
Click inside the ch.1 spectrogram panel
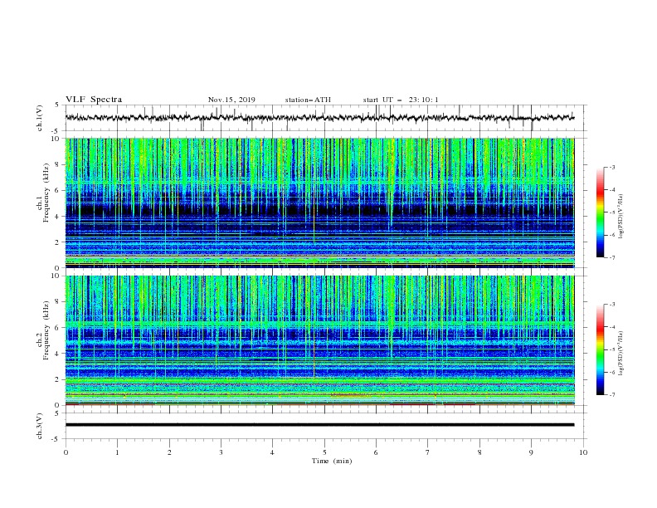319,203
